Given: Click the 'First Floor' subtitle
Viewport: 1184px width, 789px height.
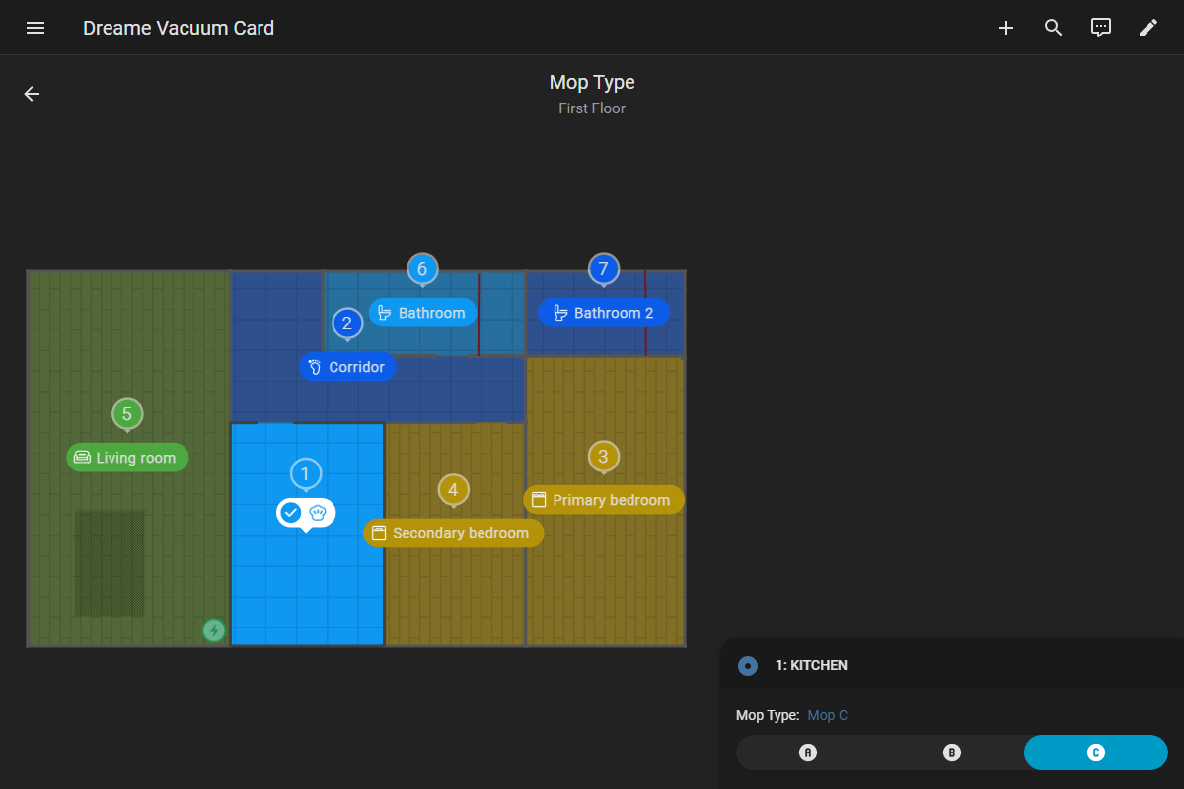Looking at the screenshot, I should [x=592, y=108].
